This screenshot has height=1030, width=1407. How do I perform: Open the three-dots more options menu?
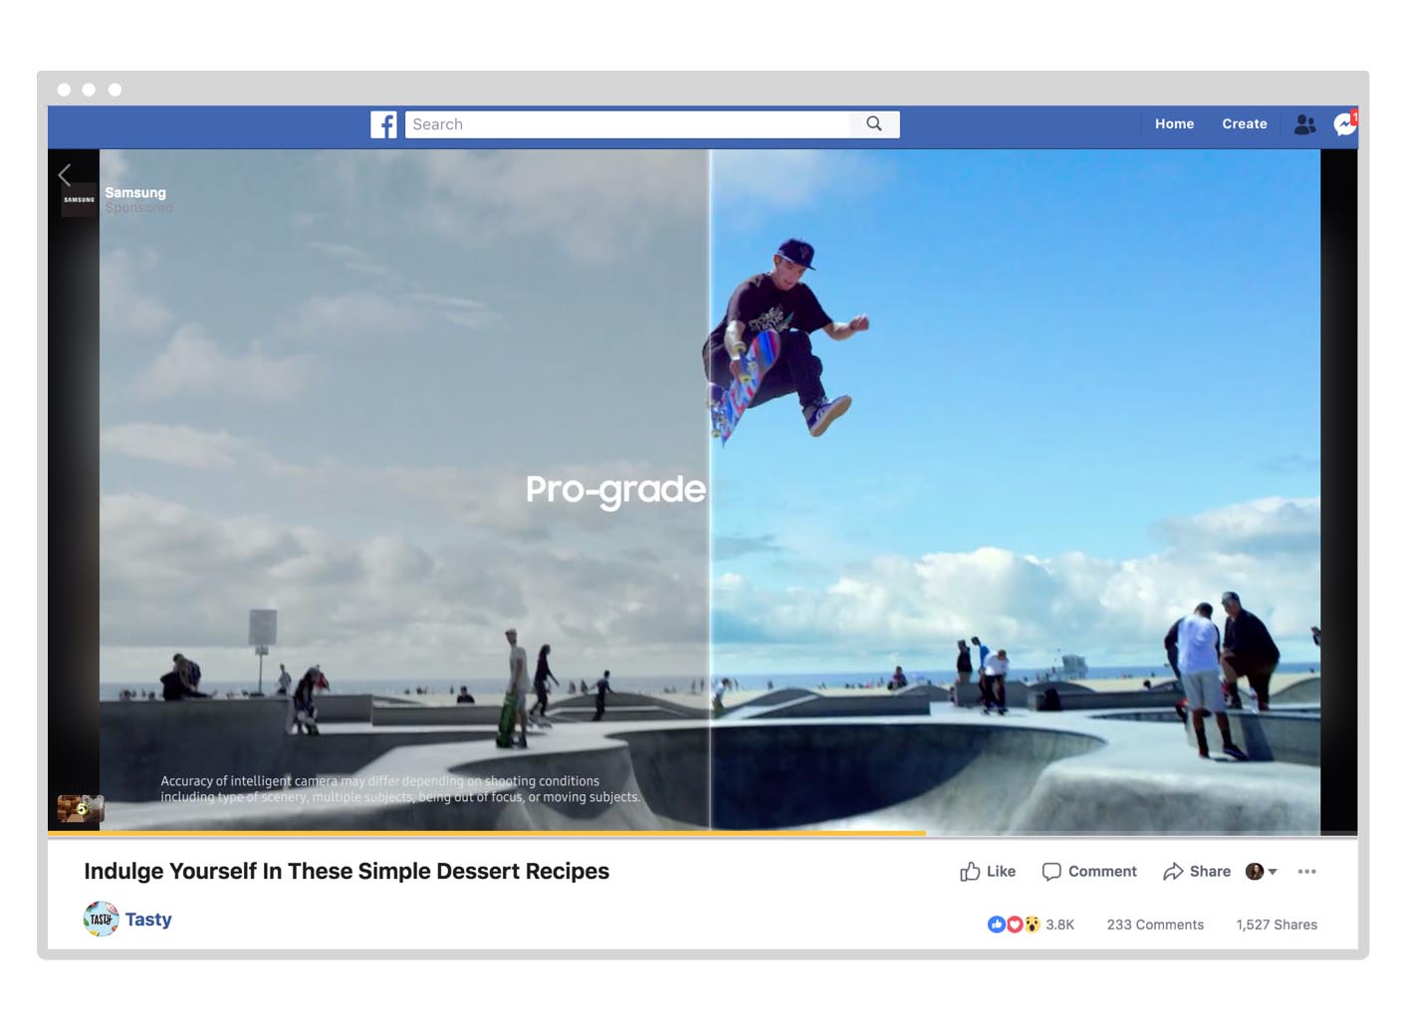point(1306,872)
